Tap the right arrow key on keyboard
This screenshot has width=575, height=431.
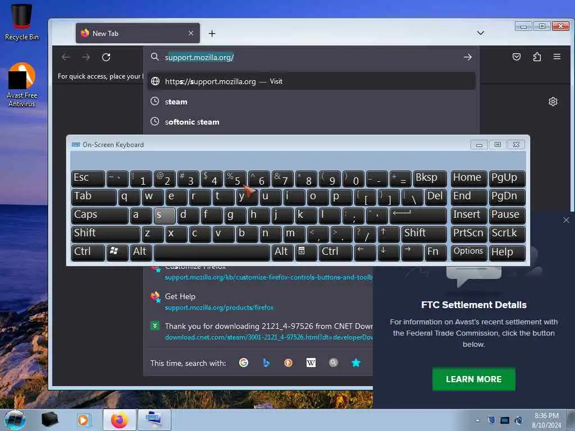(x=412, y=253)
